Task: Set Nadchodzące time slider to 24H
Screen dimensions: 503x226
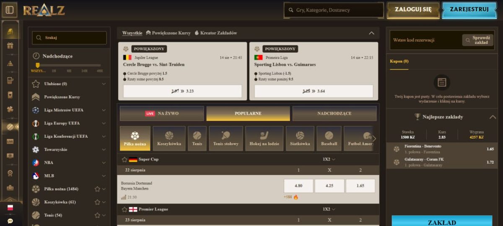Action: tap(84, 71)
